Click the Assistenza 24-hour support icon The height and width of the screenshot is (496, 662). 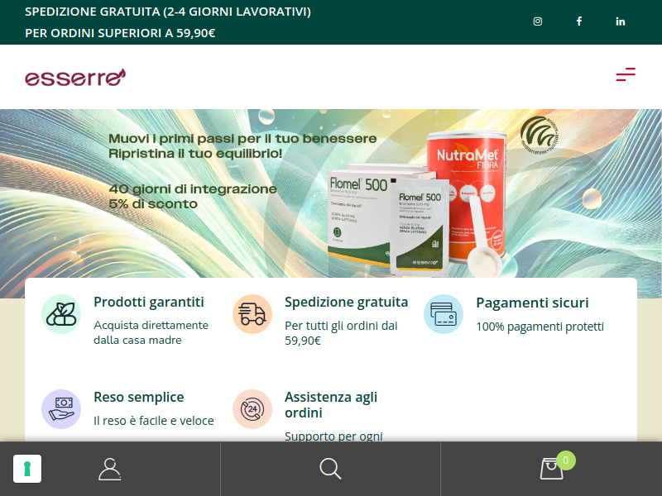click(x=252, y=409)
